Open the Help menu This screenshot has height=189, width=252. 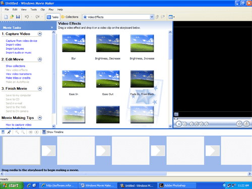coord(60,10)
